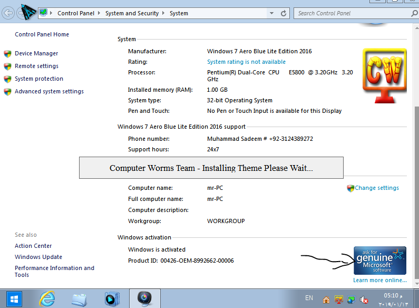
Task: Open System protection link
Action: point(39,79)
